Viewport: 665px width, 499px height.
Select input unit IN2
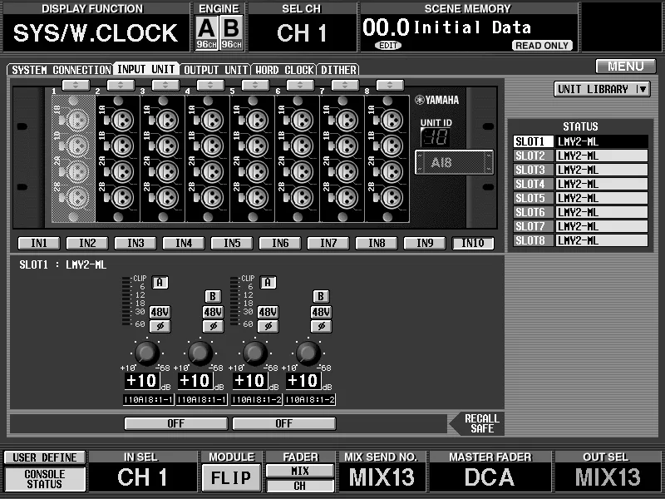click(87, 243)
